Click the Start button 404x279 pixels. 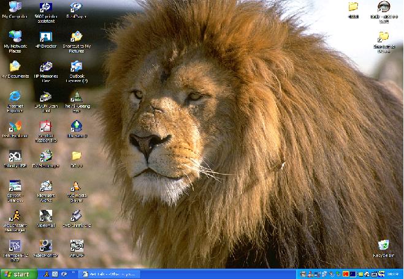pos(17,274)
